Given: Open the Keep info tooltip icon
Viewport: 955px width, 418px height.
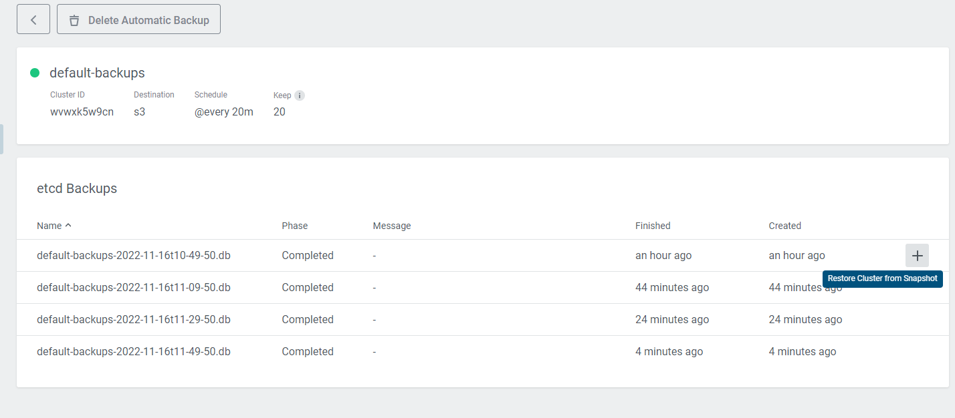Looking at the screenshot, I should tap(300, 95).
